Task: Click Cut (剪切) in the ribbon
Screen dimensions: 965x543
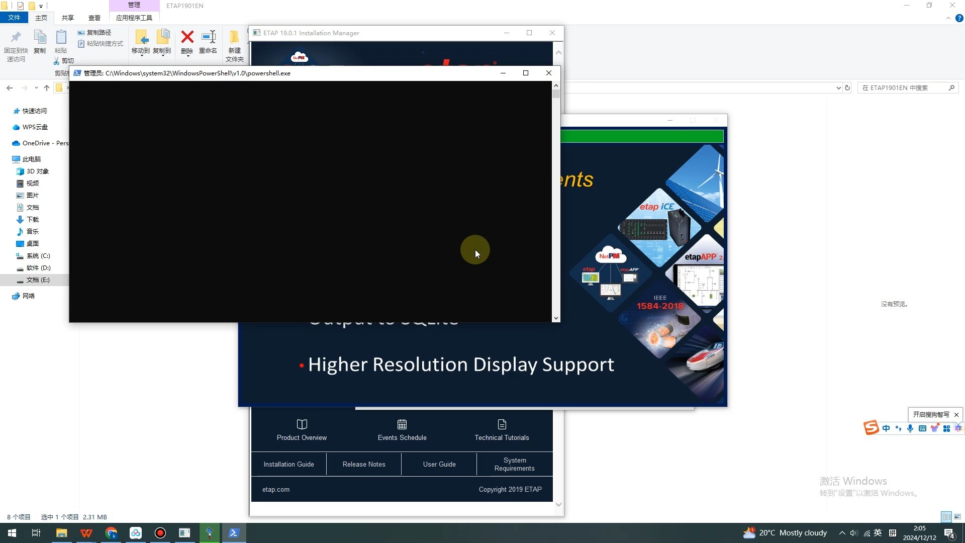Action: pos(64,61)
